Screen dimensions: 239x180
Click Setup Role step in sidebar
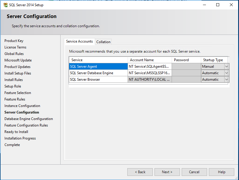13,86
